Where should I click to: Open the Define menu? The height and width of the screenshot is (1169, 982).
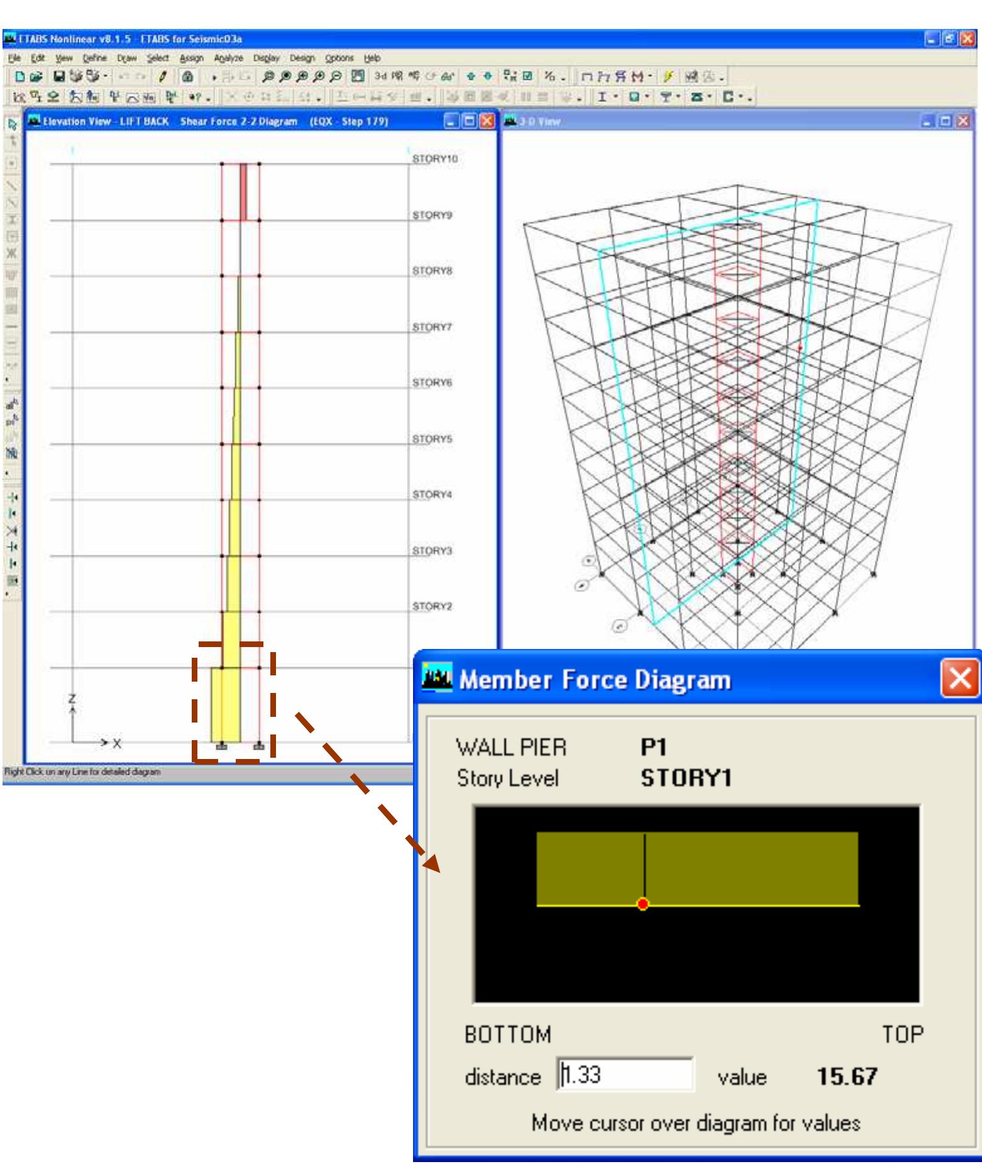(x=94, y=58)
